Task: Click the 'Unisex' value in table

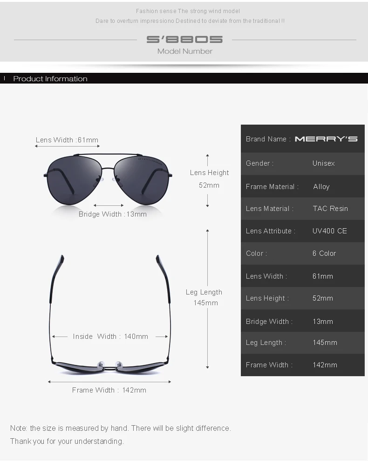Action: tap(323, 163)
